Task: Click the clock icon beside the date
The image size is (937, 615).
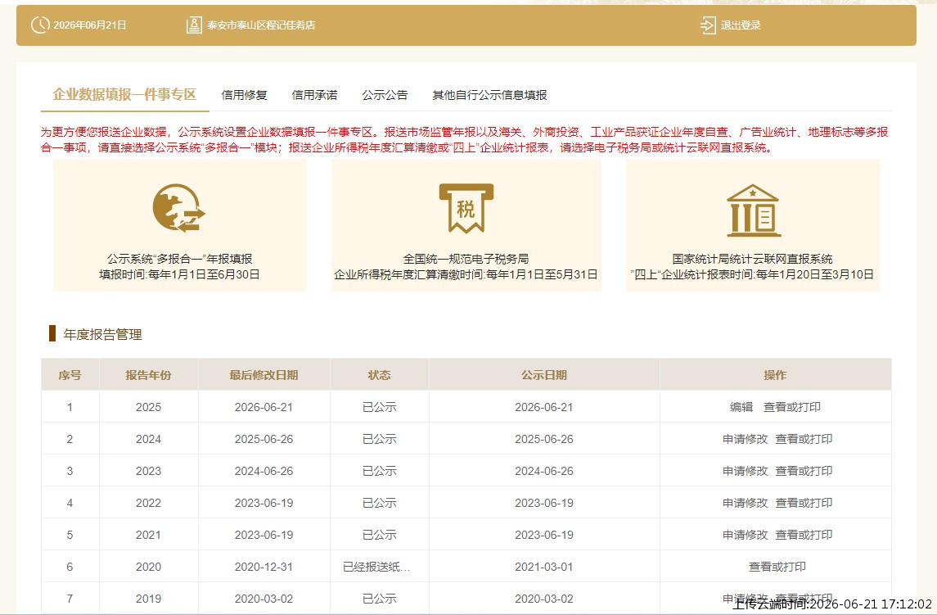Action: [x=40, y=25]
